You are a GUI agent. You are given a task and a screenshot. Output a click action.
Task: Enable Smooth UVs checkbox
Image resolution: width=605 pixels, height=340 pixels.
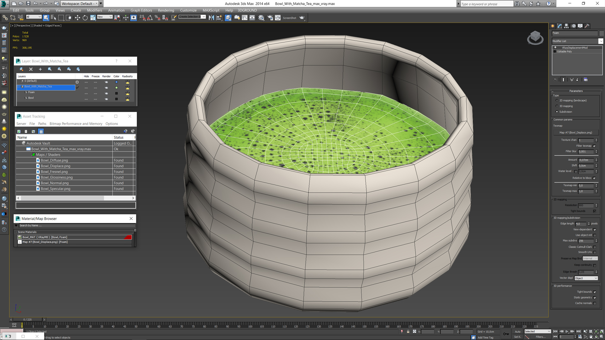(x=595, y=252)
